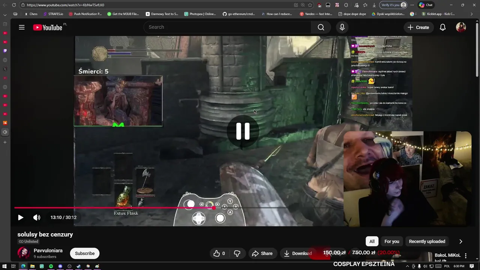Switch to the Twitch vertical tab
480x270 pixels.
tap(5, 51)
